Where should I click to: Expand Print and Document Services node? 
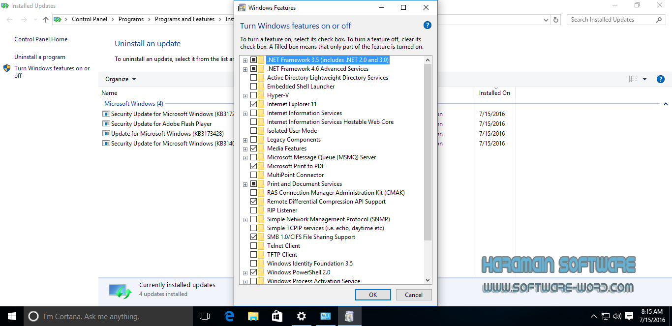tap(245, 184)
